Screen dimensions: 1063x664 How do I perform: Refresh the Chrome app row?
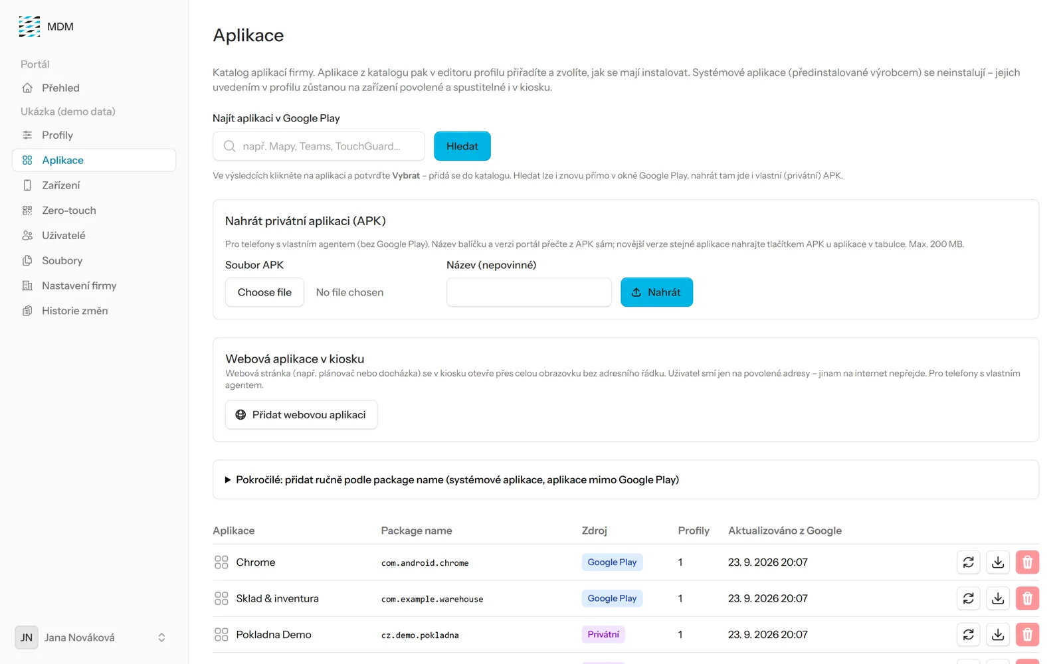coord(969,562)
